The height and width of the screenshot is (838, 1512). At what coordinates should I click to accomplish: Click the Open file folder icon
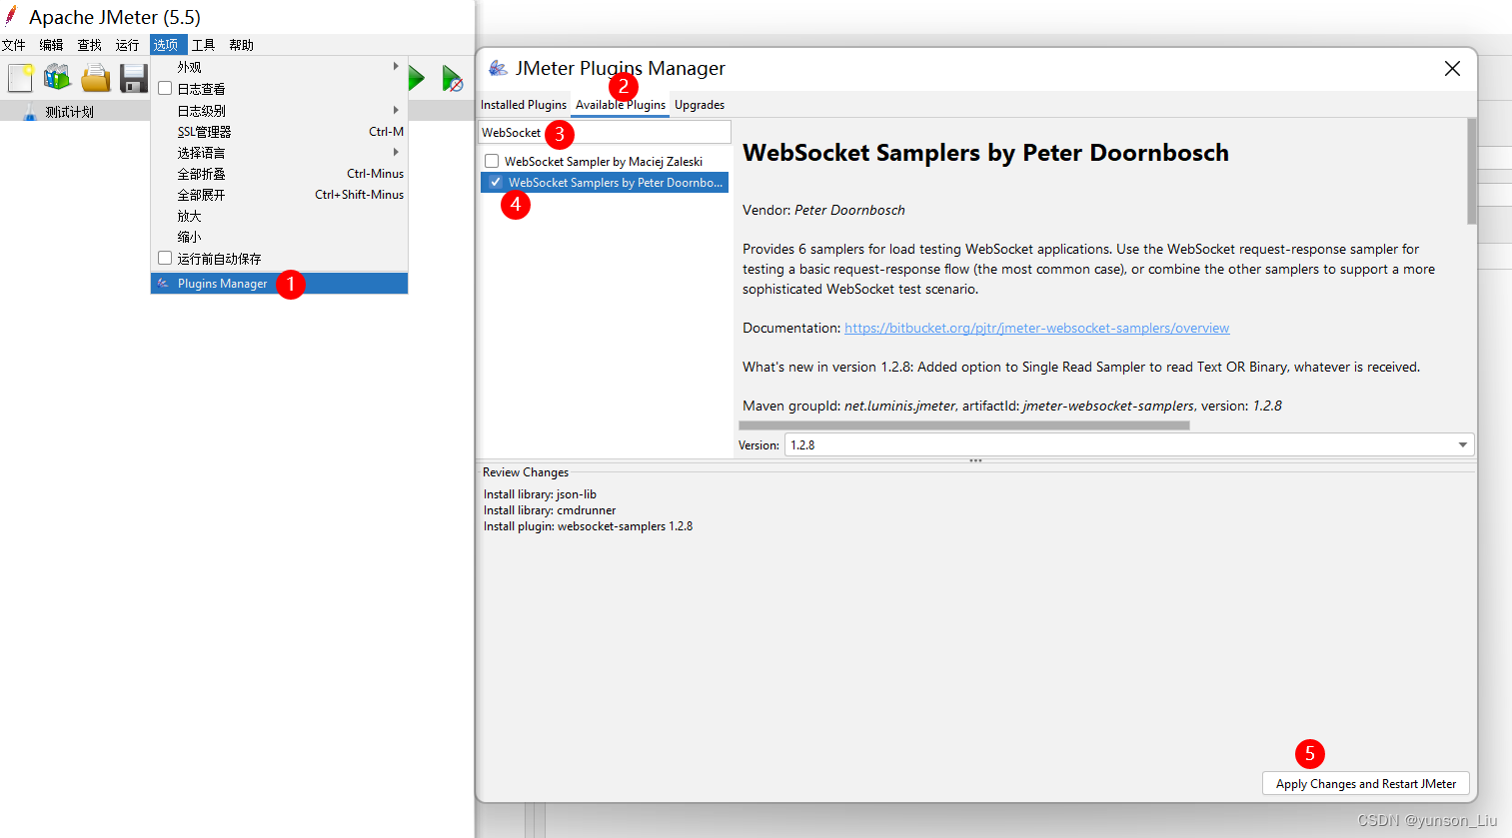tap(96, 78)
